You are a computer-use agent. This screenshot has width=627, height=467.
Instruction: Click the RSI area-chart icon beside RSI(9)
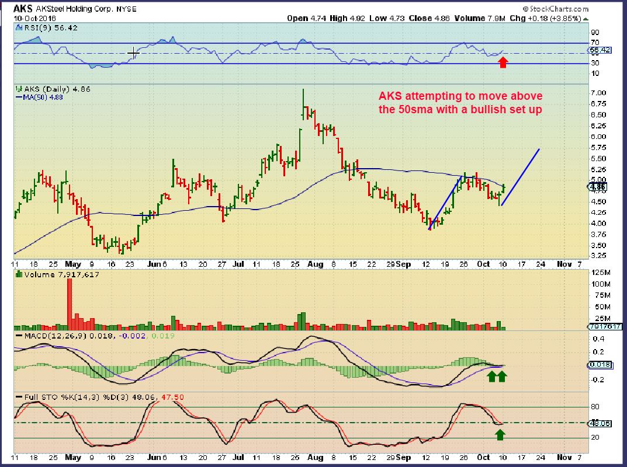tap(18, 28)
